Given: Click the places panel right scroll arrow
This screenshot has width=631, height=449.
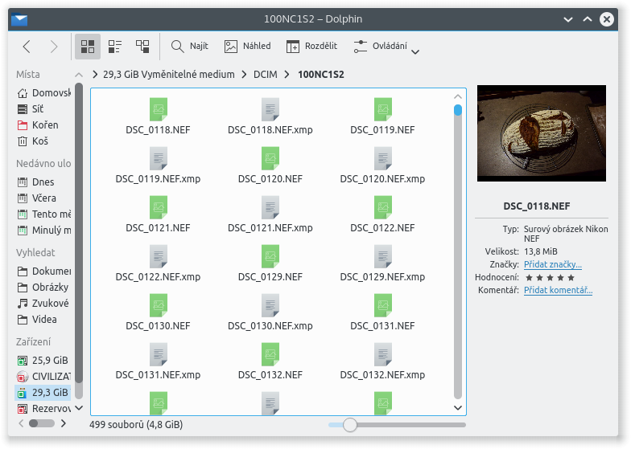Looking at the screenshot, I should (x=63, y=423).
